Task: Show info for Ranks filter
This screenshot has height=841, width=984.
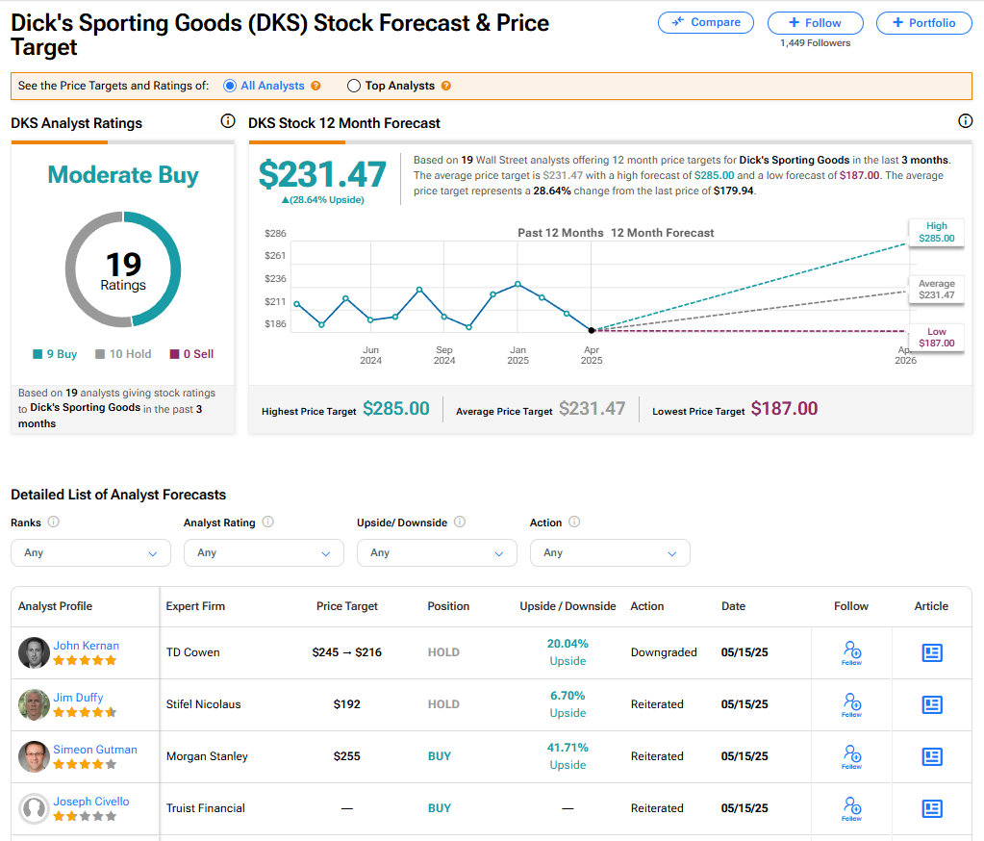Action: (54, 522)
